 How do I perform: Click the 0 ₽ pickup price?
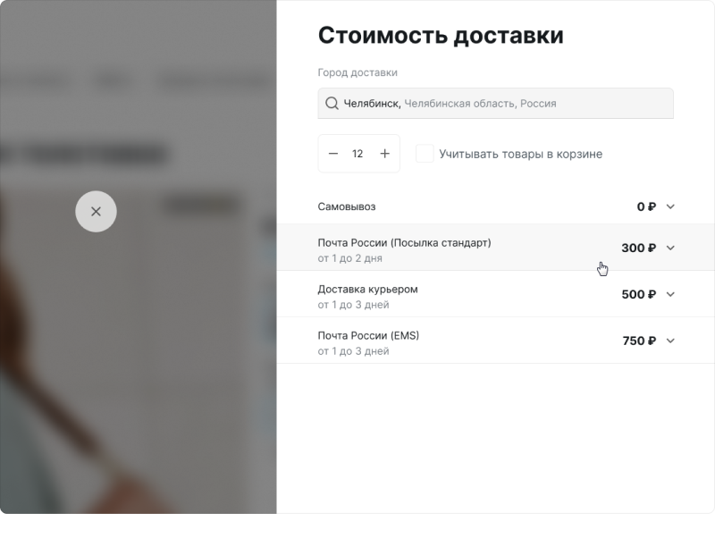(646, 206)
